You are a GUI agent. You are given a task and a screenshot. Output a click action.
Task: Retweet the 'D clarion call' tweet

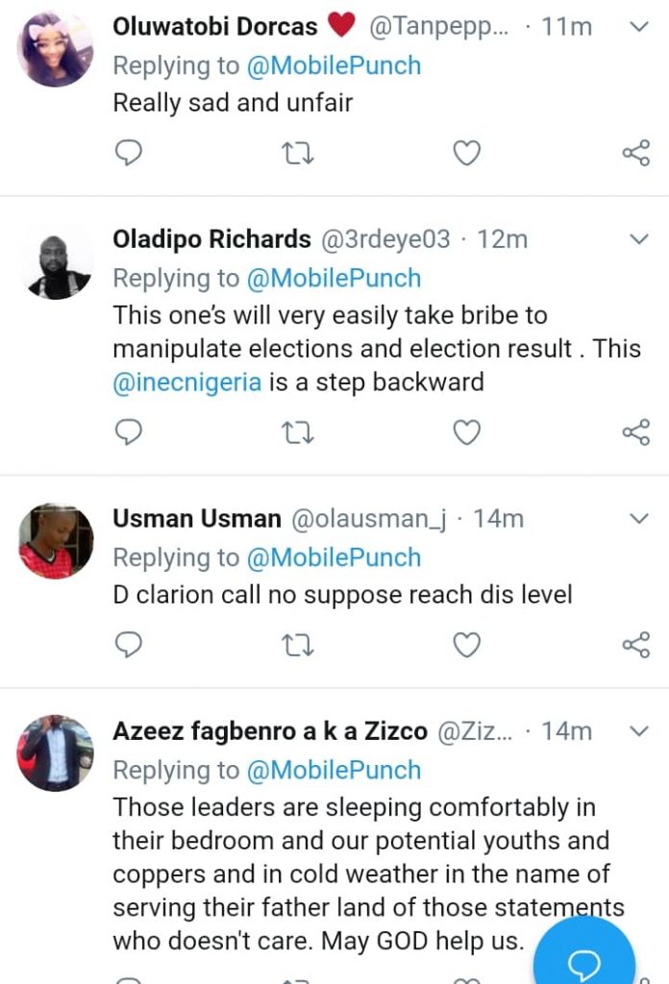tap(297, 645)
